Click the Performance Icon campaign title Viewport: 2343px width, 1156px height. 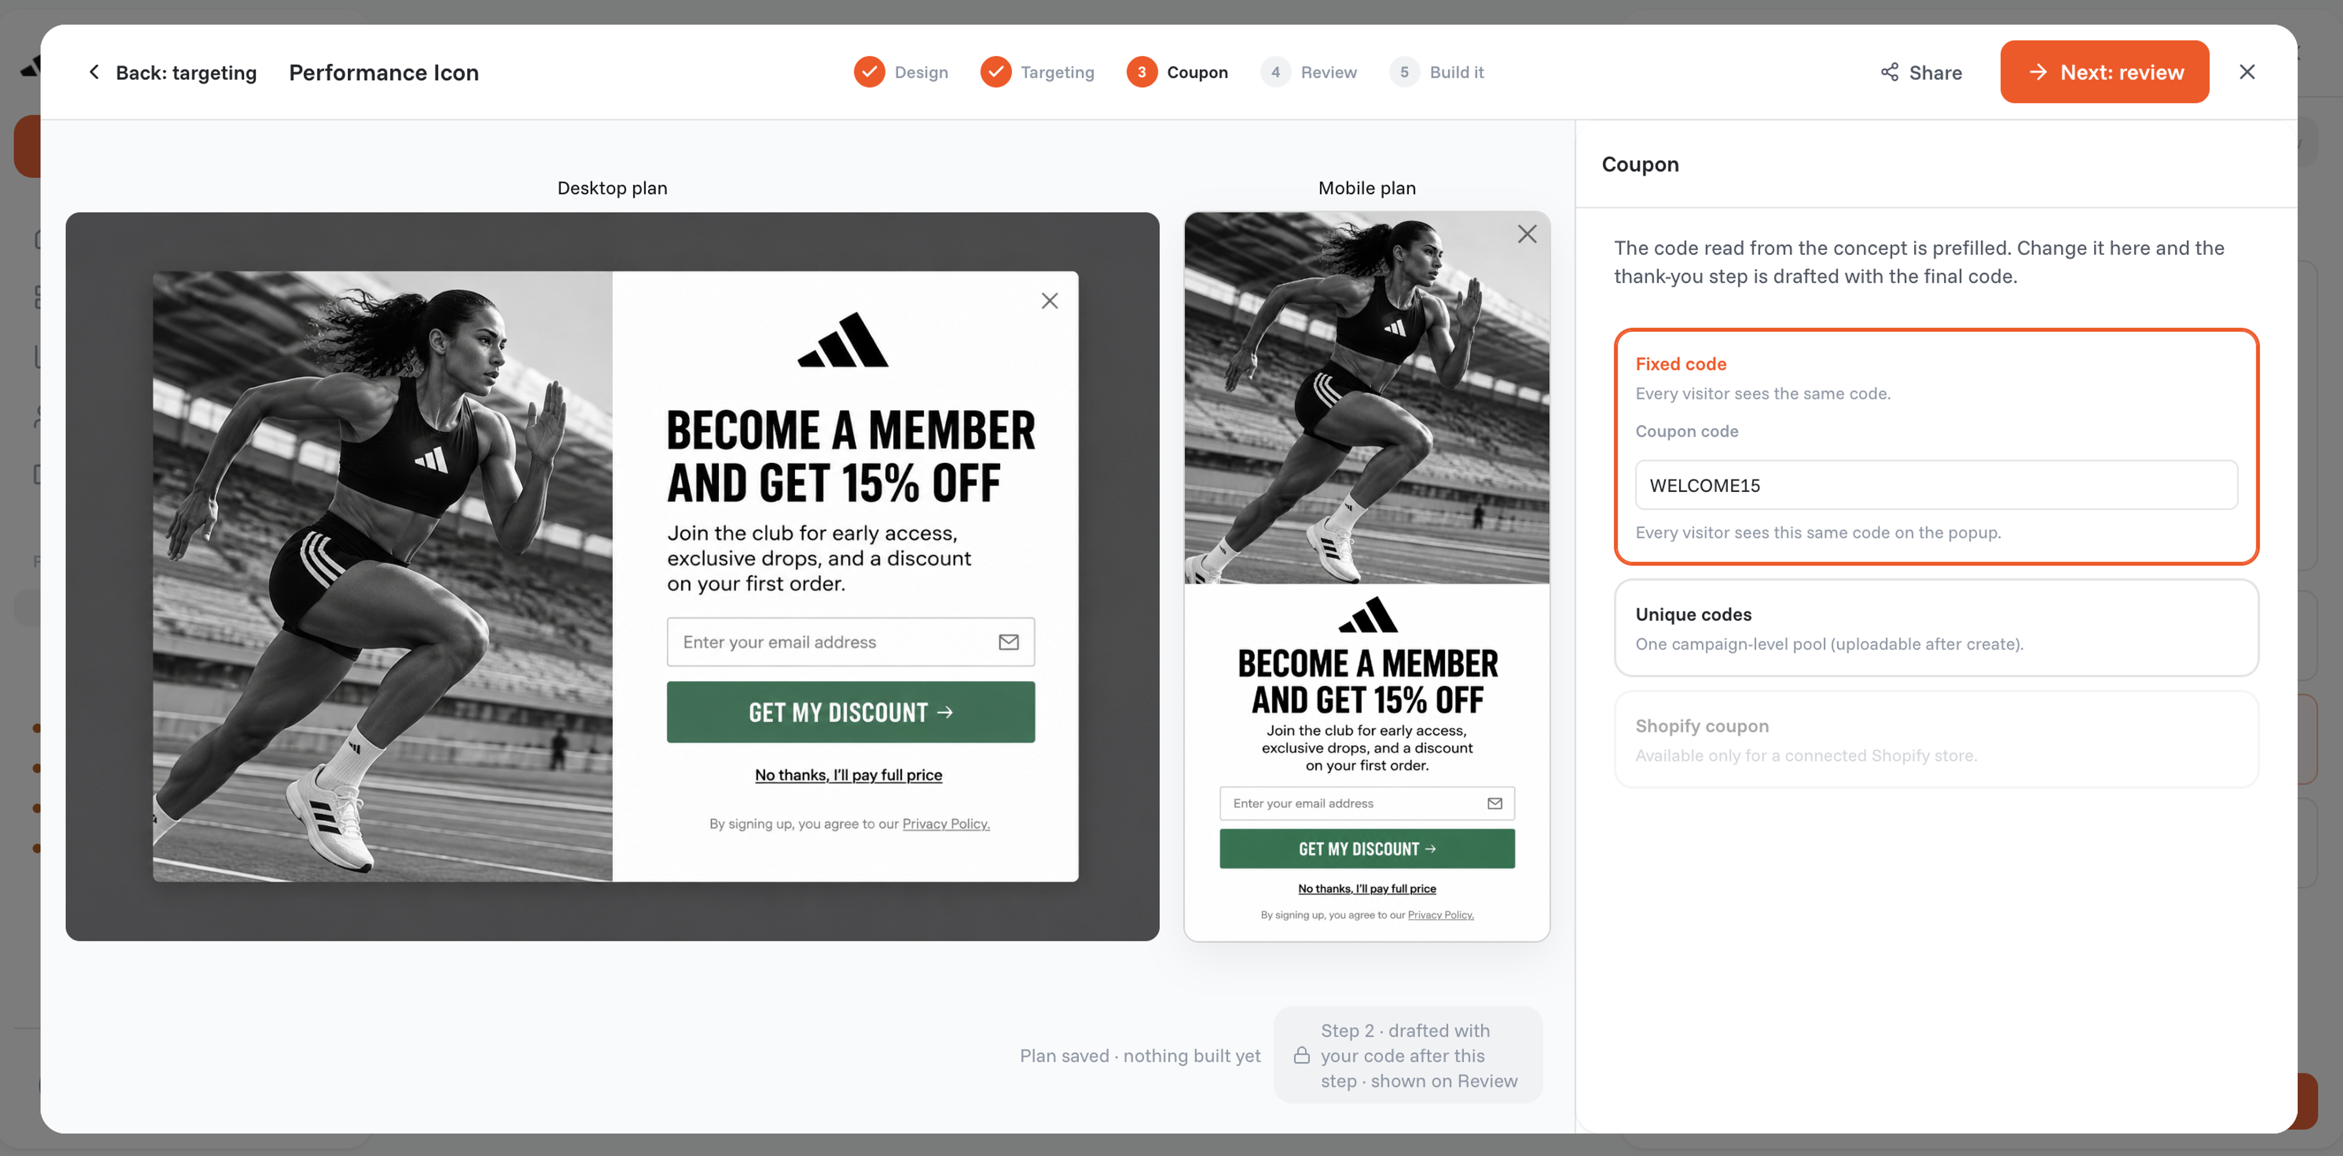point(384,73)
